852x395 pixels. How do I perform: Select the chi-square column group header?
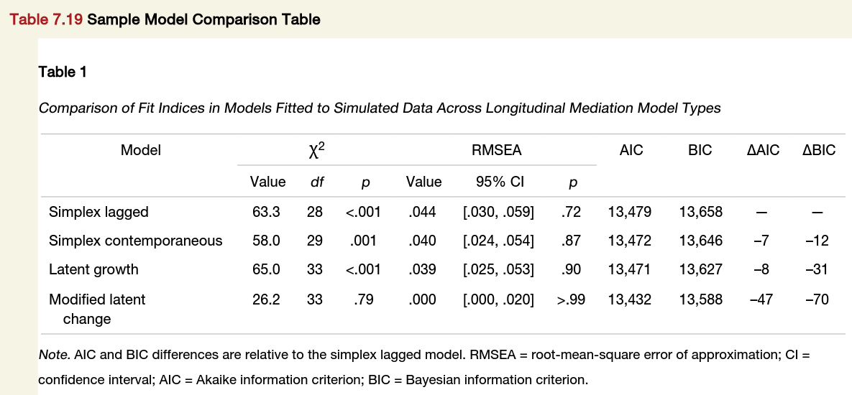click(x=315, y=149)
